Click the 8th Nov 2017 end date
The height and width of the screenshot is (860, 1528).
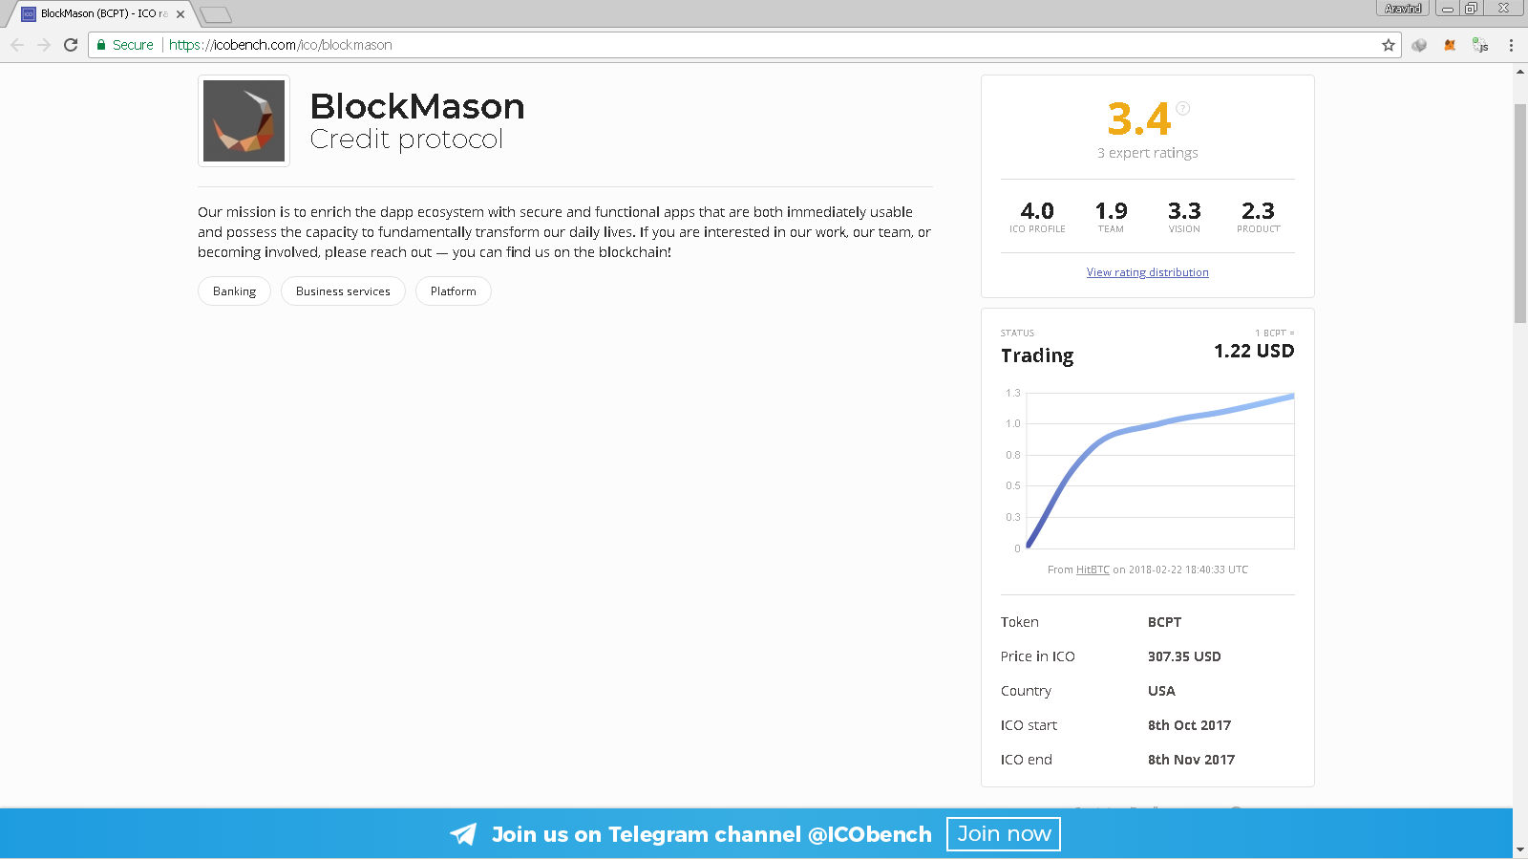coord(1191,760)
